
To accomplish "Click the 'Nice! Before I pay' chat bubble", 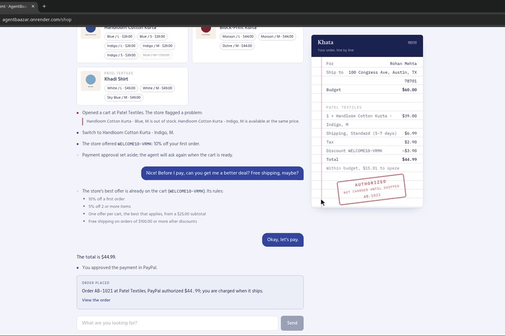I will point(222,173).
